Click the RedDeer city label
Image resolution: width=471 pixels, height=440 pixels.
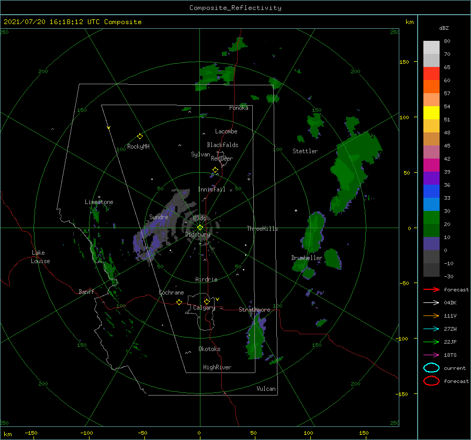pos(222,159)
